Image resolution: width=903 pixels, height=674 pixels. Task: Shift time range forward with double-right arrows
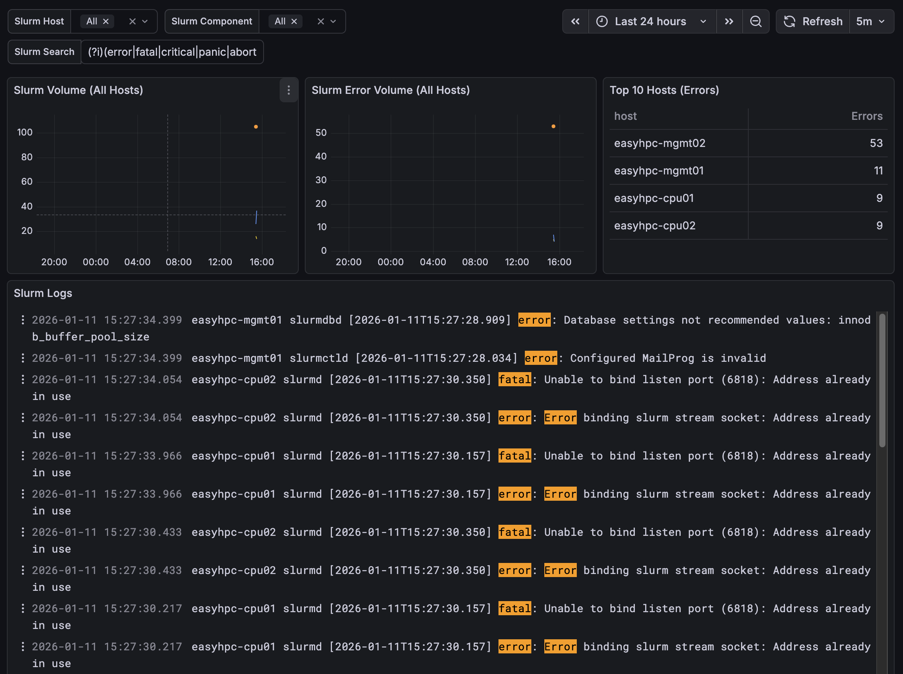pyautogui.click(x=729, y=22)
